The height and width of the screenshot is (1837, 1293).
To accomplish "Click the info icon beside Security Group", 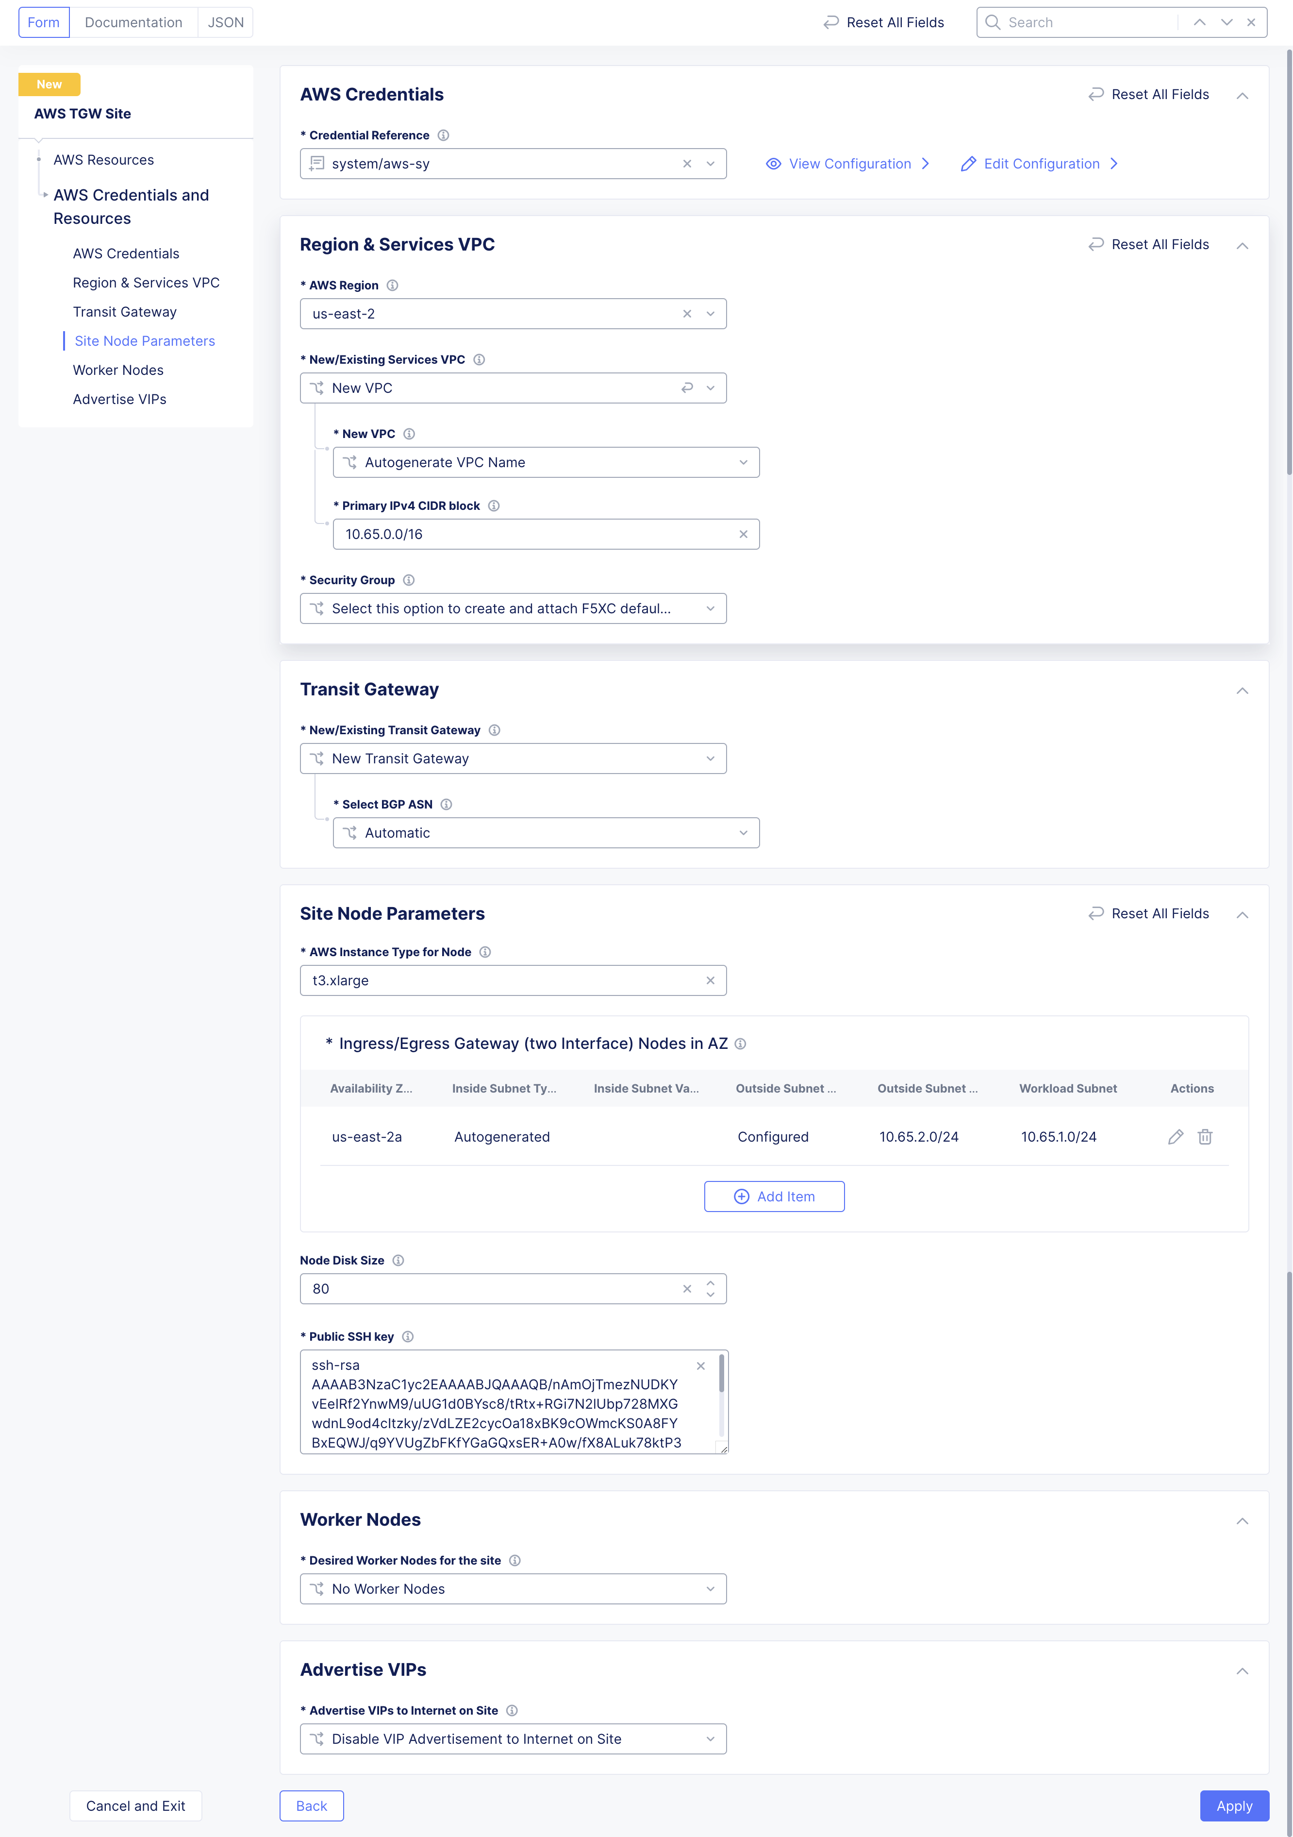I will coord(409,580).
